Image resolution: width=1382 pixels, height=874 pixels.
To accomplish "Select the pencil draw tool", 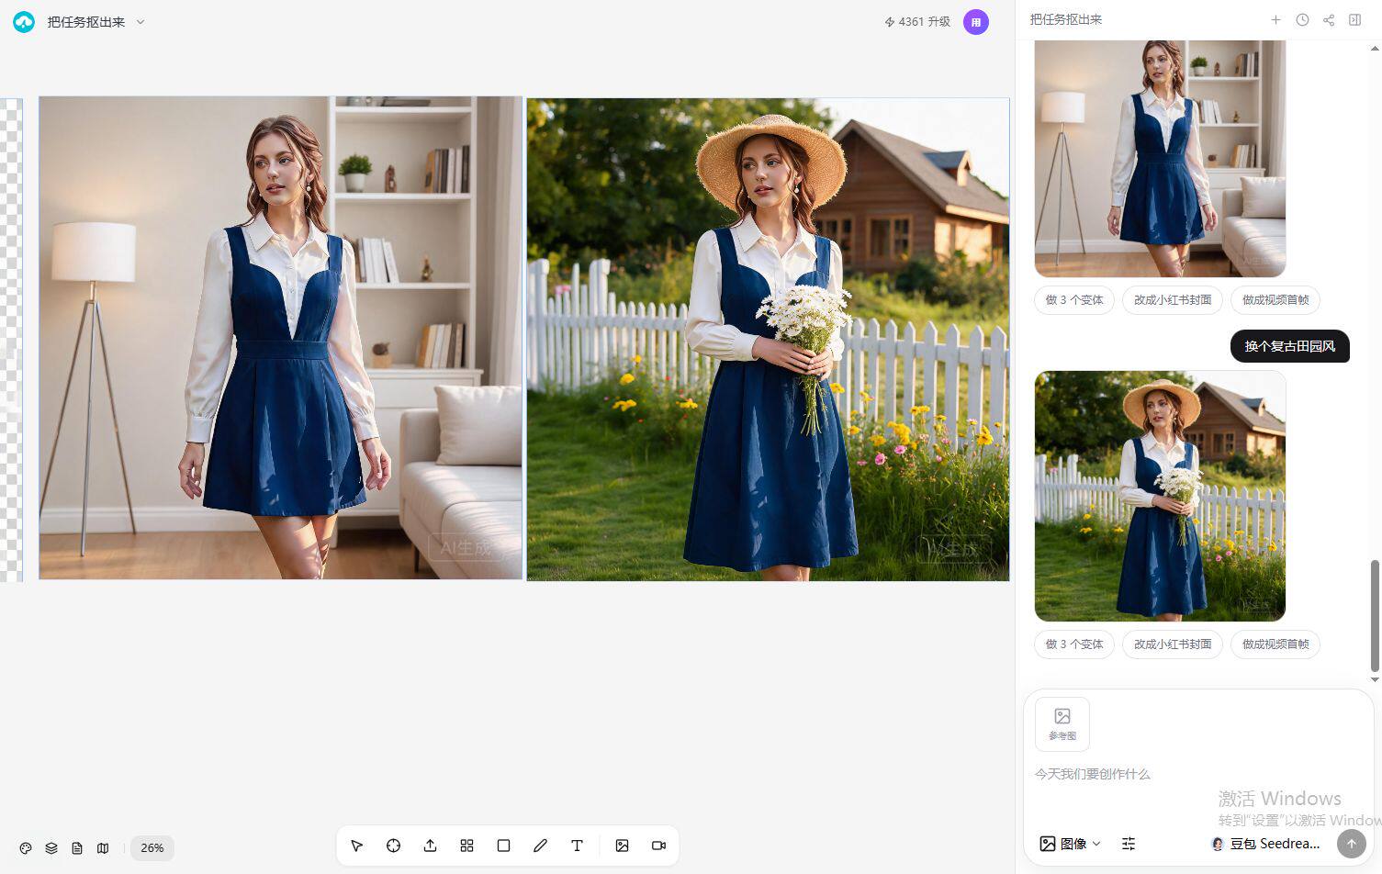I will [540, 846].
